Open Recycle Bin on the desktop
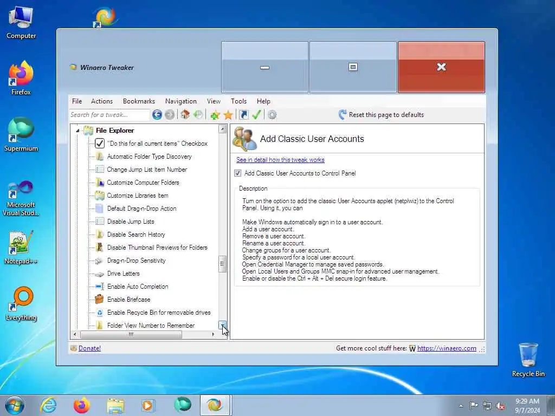Image resolution: width=555 pixels, height=416 pixels. (528, 360)
